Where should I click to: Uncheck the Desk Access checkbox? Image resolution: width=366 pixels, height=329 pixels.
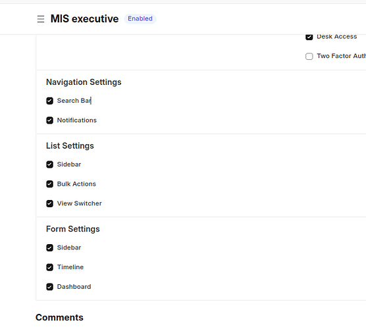(x=309, y=37)
